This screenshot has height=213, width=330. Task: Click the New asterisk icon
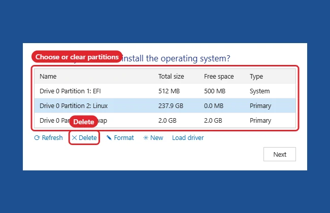click(146, 138)
